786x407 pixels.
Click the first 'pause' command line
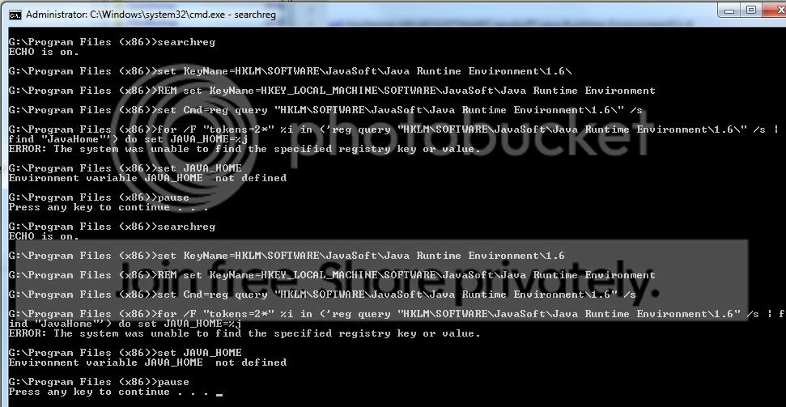[99, 197]
